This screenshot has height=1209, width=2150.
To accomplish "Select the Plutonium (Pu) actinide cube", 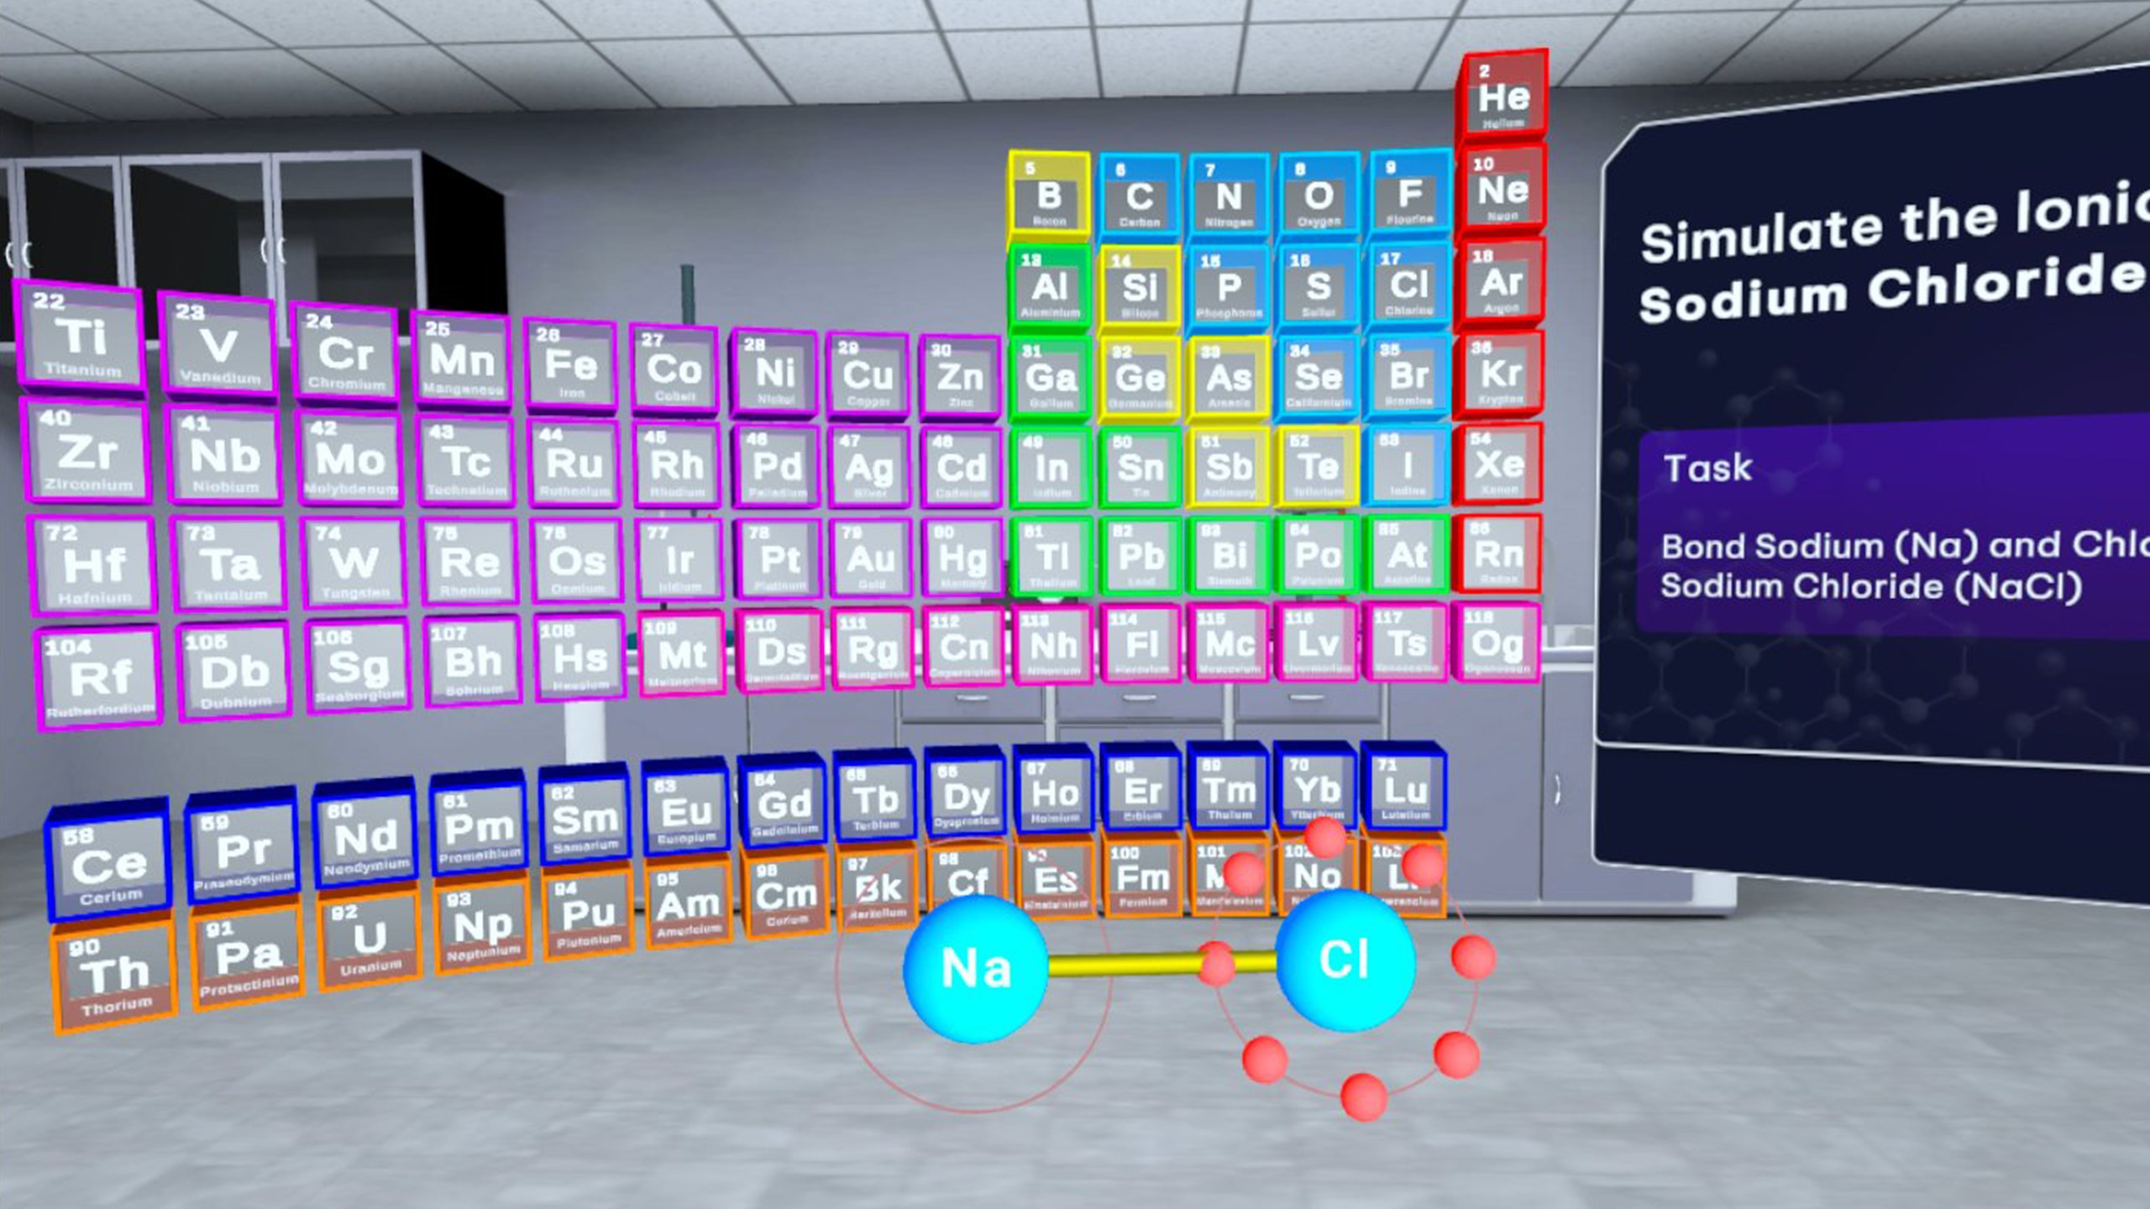I will coord(588,915).
